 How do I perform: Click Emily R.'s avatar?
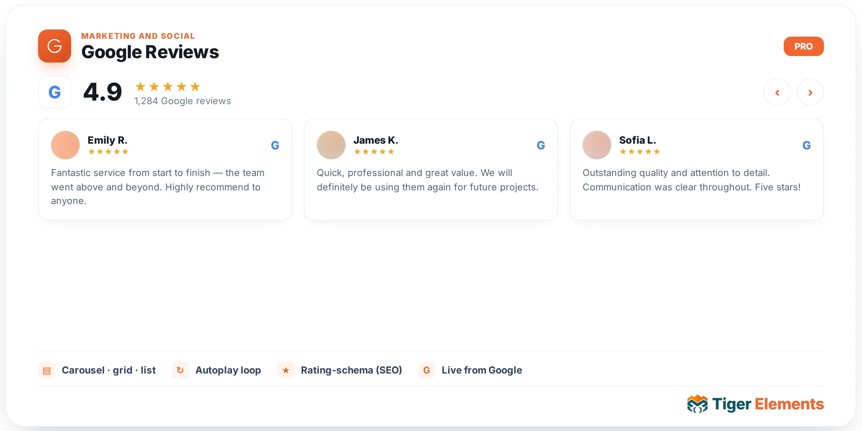point(65,145)
